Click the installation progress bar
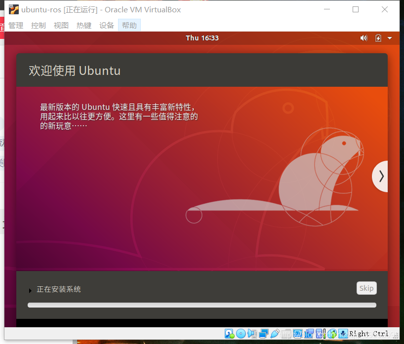404x344 pixels. tap(202, 305)
